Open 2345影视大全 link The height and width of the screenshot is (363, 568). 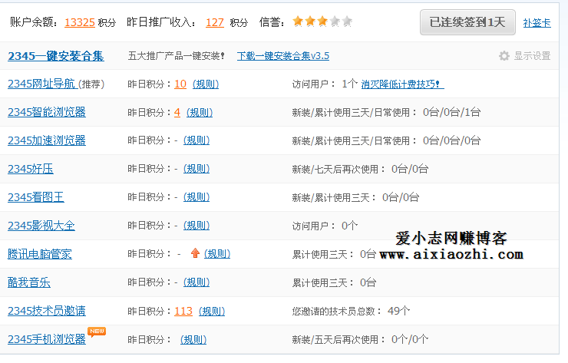pos(41,226)
